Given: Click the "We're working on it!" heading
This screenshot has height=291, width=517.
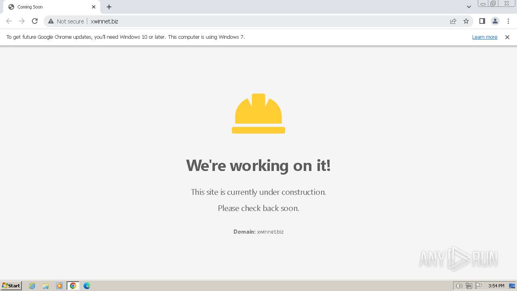Looking at the screenshot, I should pyautogui.click(x=258, y=165).
